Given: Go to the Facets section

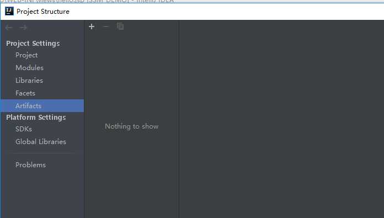Looking at the screenshot, I should (x=25, y=93).
